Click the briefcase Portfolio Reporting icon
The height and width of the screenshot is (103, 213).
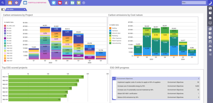(x=25, y=3)
